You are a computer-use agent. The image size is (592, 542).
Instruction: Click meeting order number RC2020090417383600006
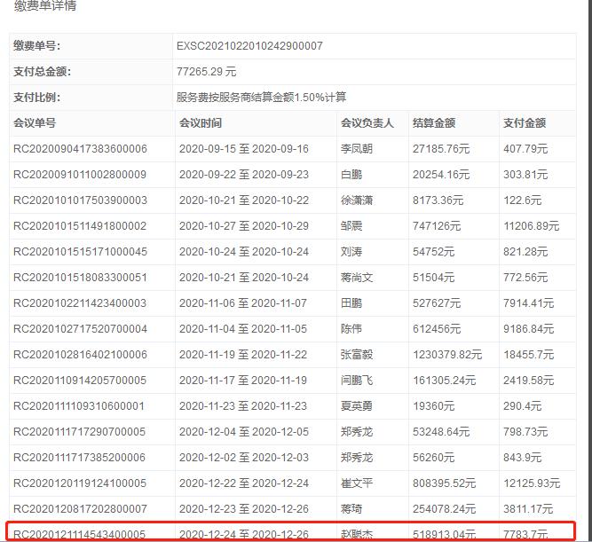click(x=80, y=149)
